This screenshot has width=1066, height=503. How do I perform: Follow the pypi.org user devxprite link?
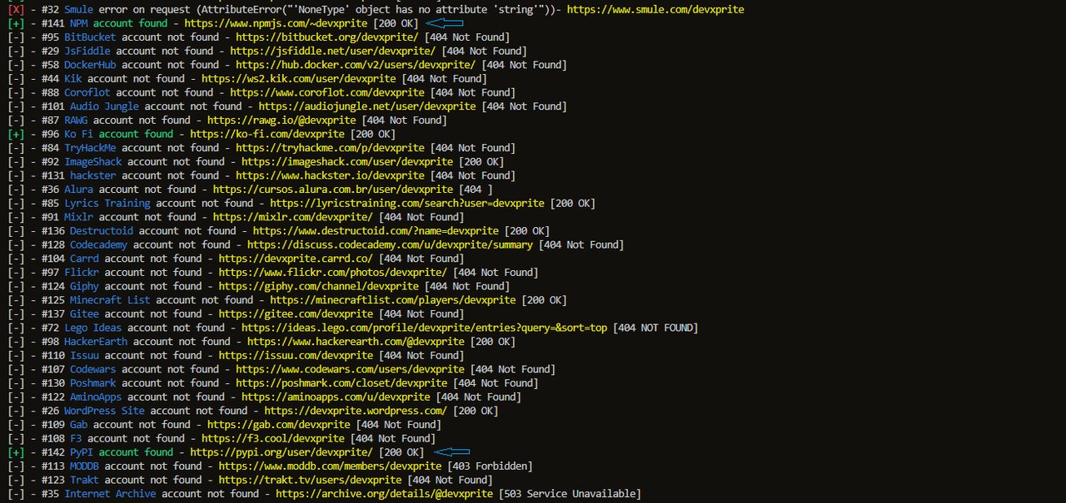(x=281, y=453)
